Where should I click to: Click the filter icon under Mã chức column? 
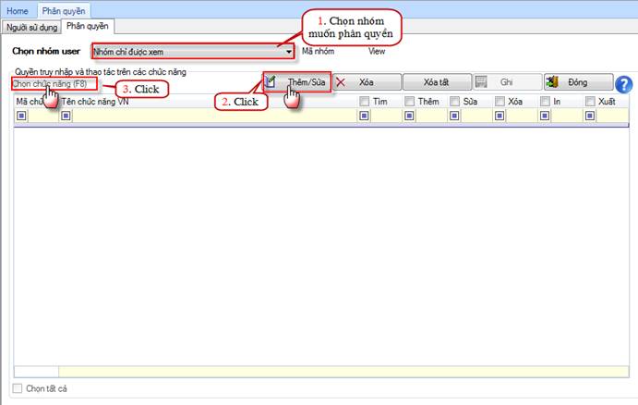point(21,117)
